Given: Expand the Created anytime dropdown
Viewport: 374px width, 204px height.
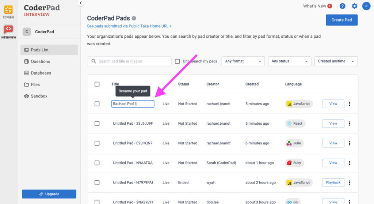Looking at the screenshot, I should pyautogui.click(x=336, y=61).
